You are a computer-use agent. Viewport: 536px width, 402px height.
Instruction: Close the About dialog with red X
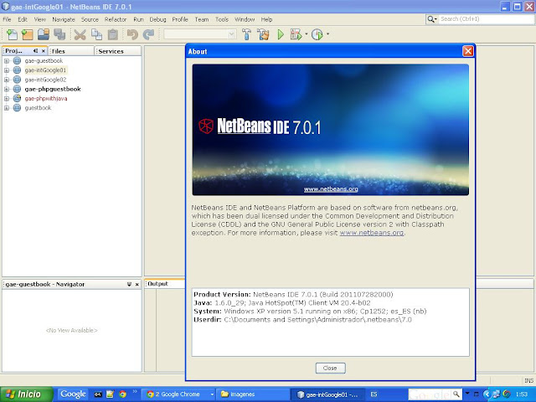click(467, 51)
